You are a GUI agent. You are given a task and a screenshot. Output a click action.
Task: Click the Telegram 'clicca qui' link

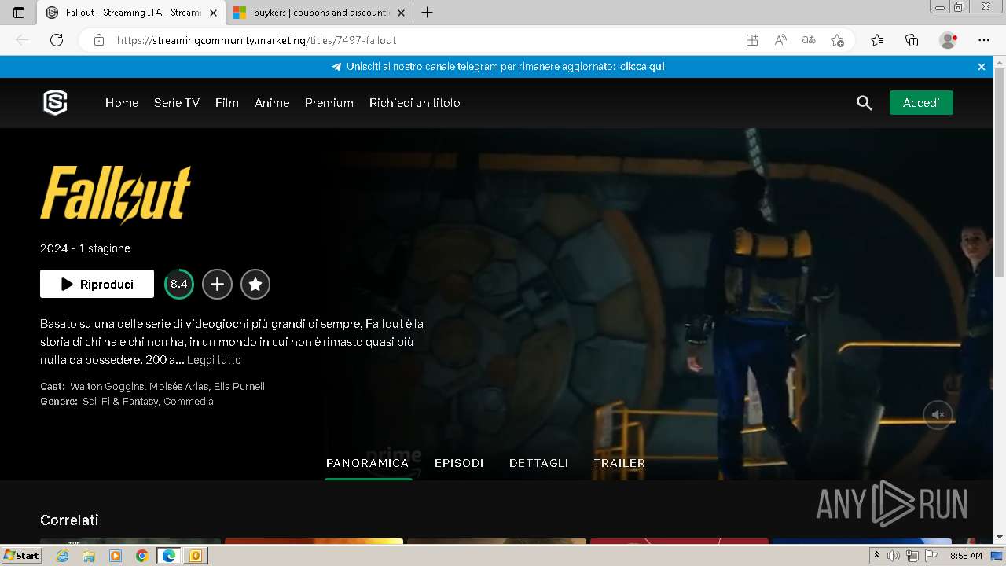click(x=642, y=67)
